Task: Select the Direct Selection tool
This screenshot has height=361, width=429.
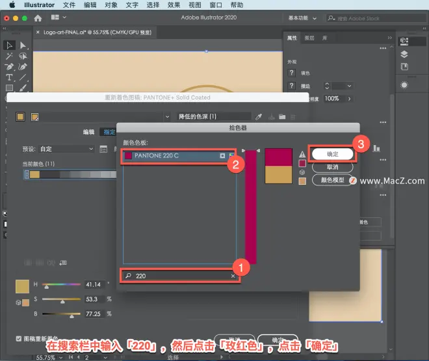Action: [x=23, y=45]
